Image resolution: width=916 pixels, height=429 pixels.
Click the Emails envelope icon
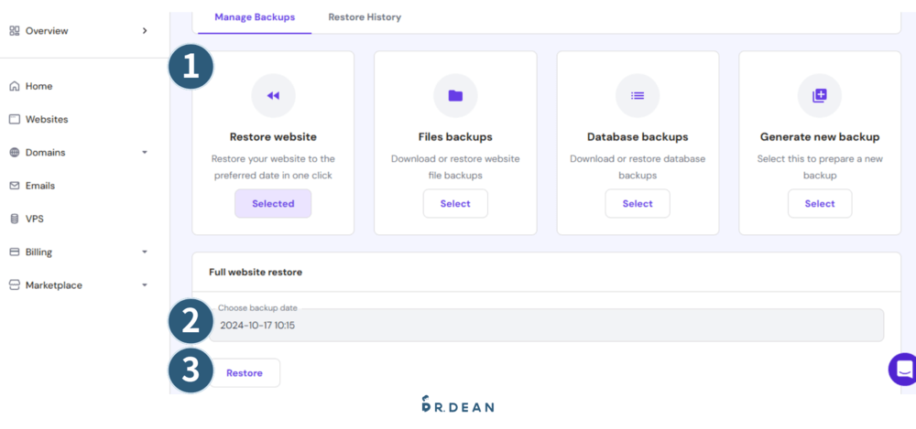(x=14, y=186)
